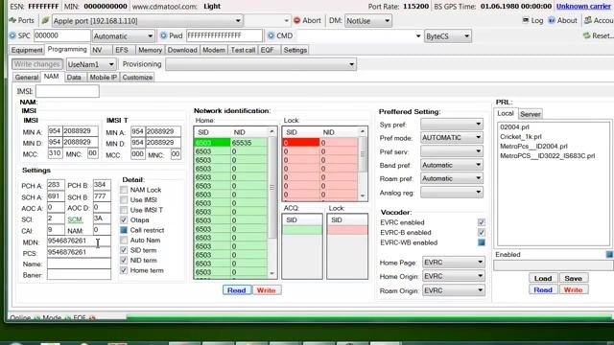Click Write under Network identification
The height and width of the screenshot is (345, 614).
pyautogui.click(x=267, y=290)
